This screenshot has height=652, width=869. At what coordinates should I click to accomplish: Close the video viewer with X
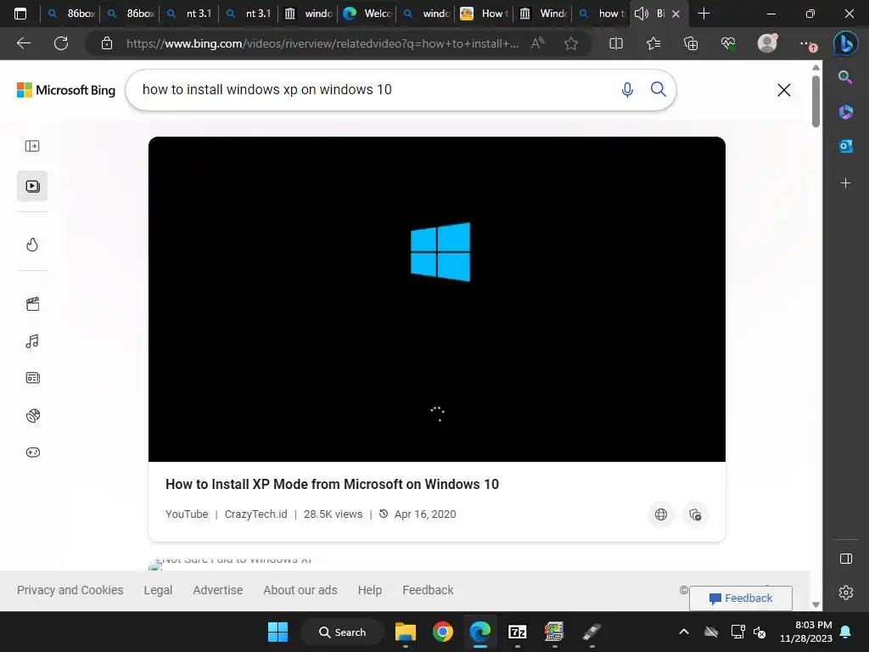[x=783, y=90]
